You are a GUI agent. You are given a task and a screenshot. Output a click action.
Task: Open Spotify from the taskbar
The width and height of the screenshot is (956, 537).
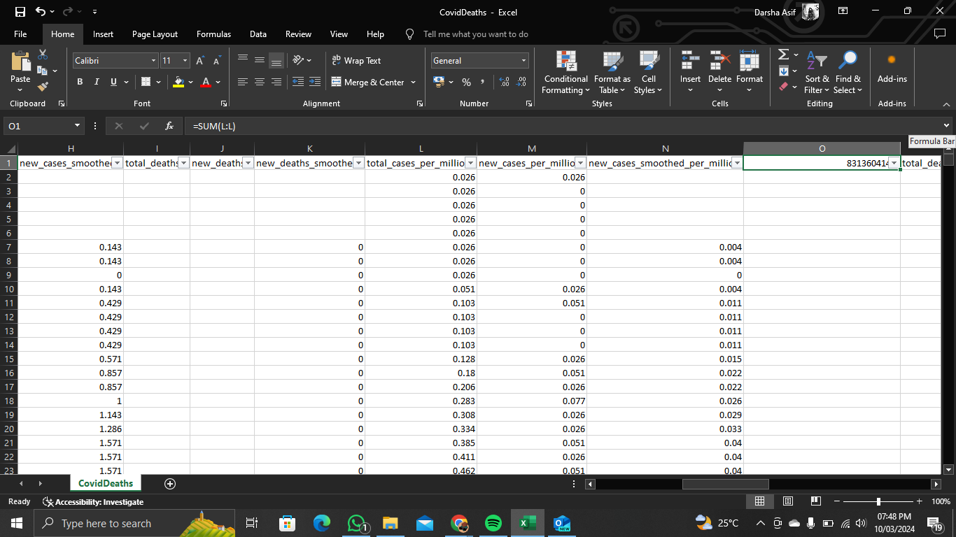tap(493, 523)
